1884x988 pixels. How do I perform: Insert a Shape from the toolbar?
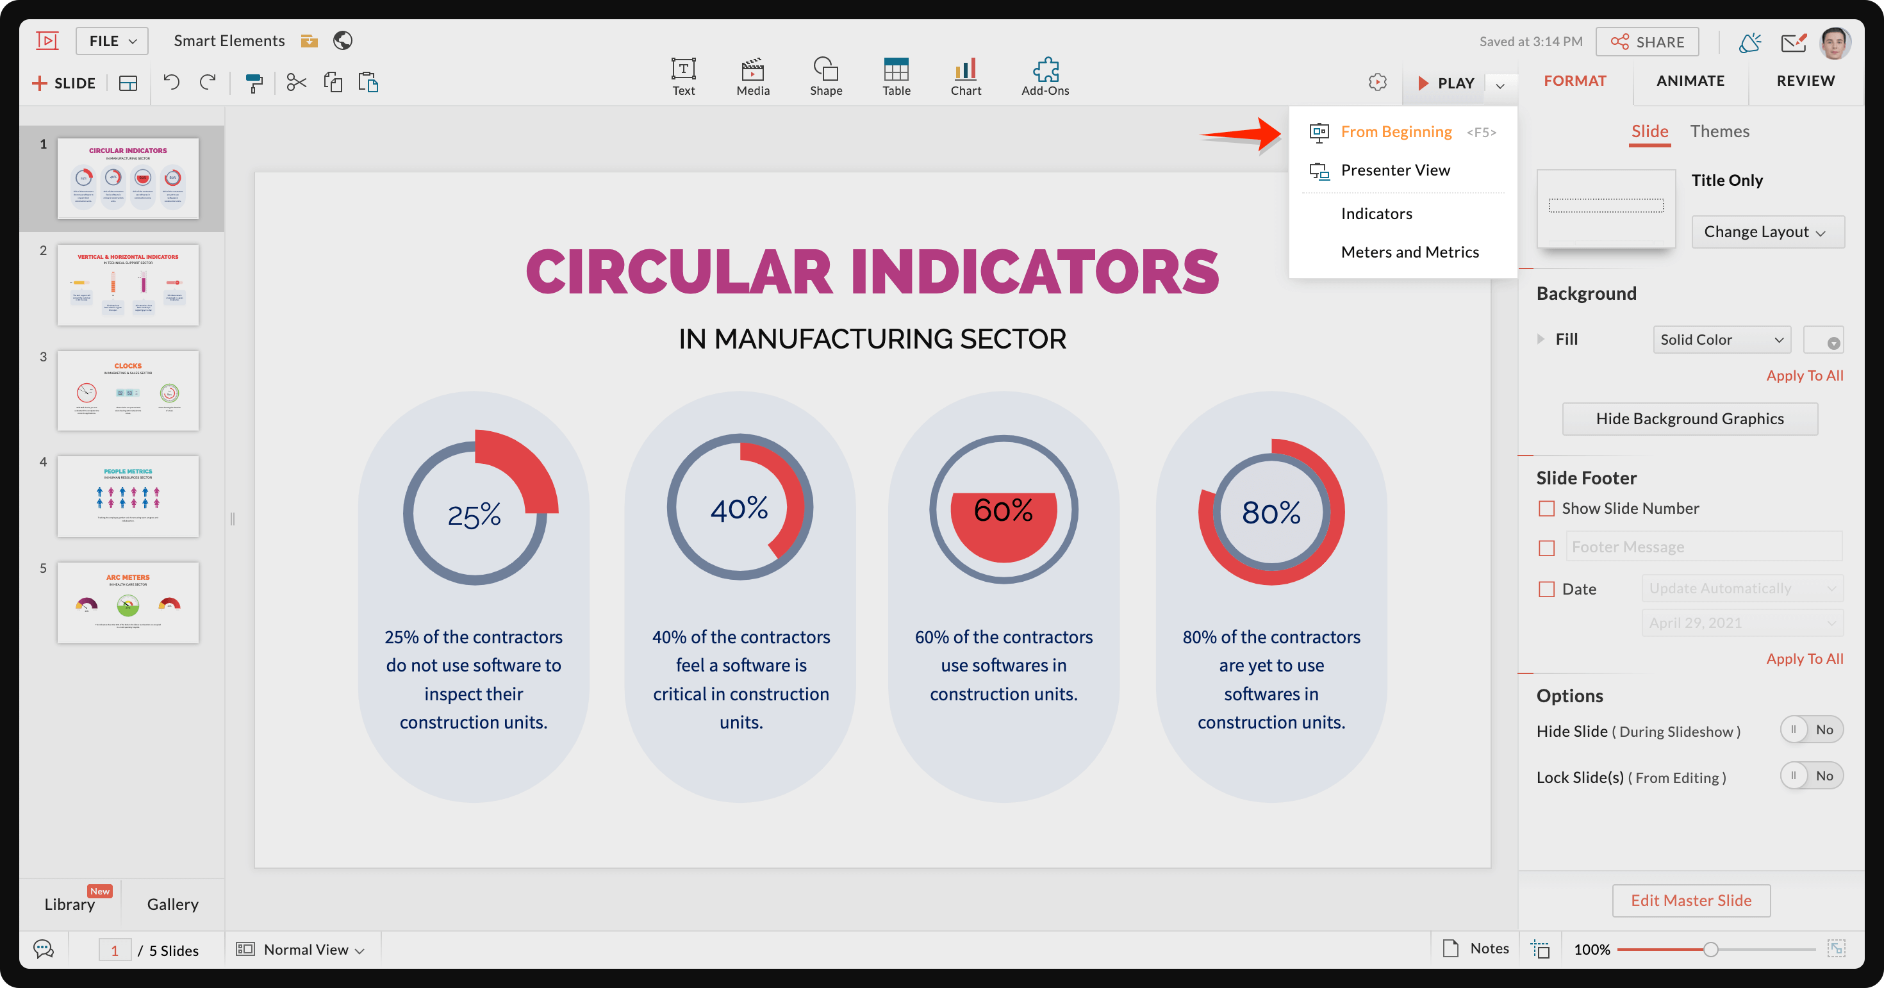click(826, 76)
